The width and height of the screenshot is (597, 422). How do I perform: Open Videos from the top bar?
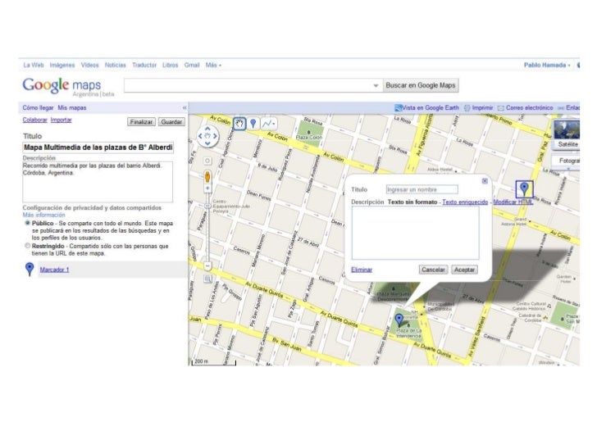pyautogui.click(x=89, y=65)
